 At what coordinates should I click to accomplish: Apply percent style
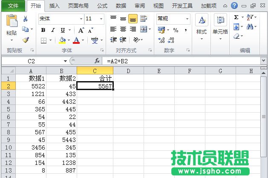176,30
